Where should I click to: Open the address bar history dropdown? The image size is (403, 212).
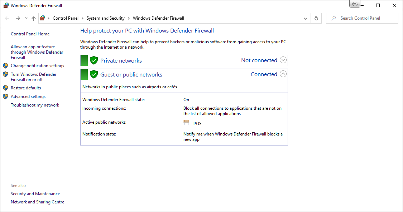pyautogui.click(x=305, y=19)
